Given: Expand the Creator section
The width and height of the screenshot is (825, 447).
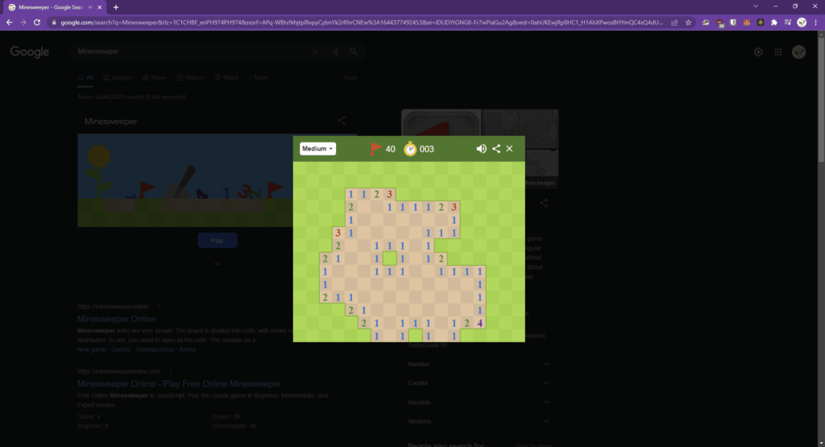Looking at the screenshot, I should pyautogui.click(x=479, y=383).
